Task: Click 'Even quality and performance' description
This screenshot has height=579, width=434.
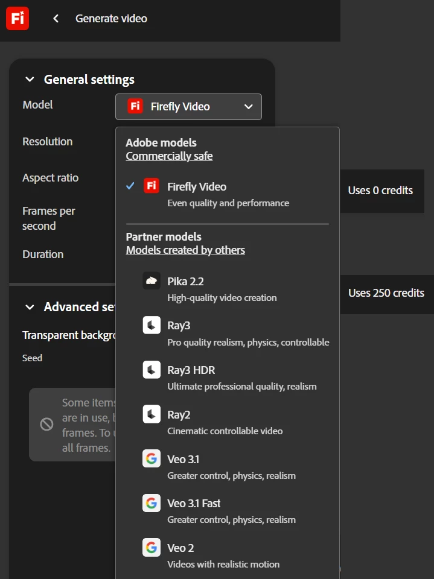Action: (x=228, y=203)
